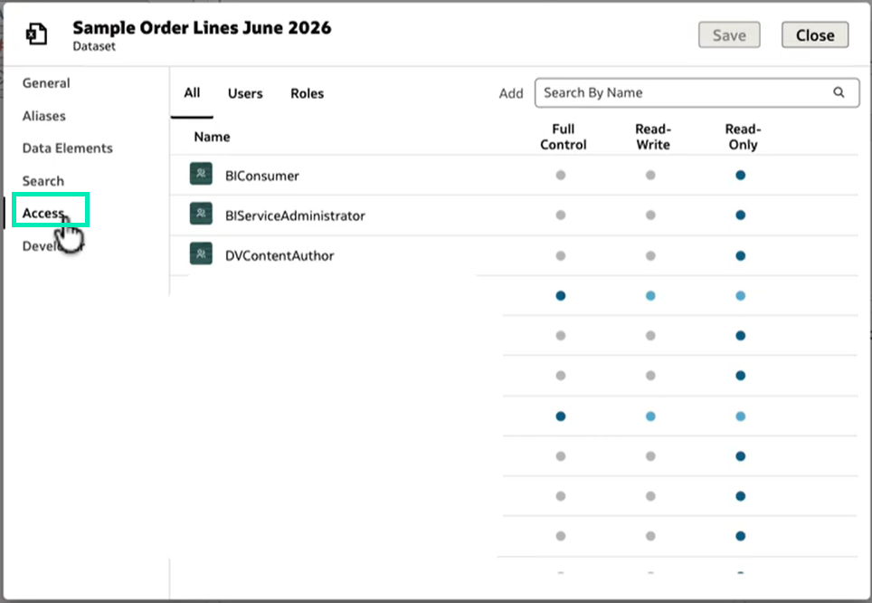Open the Search section

43,181
